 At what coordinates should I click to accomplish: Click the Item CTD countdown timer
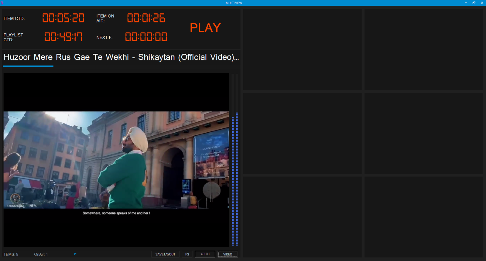63,18
